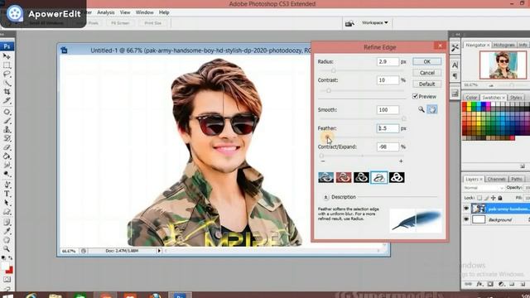
Task: Select the Brush tool
Action: [7, 121]
